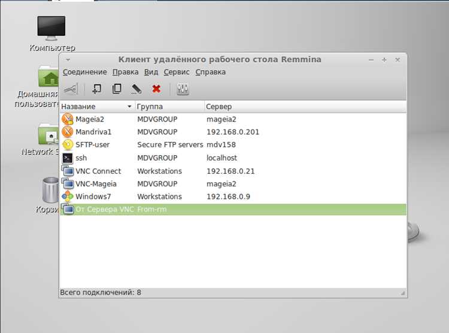Screen dimensions: 449x333
Task: Click the Connect toolbar icon
Action: [71, 89]
